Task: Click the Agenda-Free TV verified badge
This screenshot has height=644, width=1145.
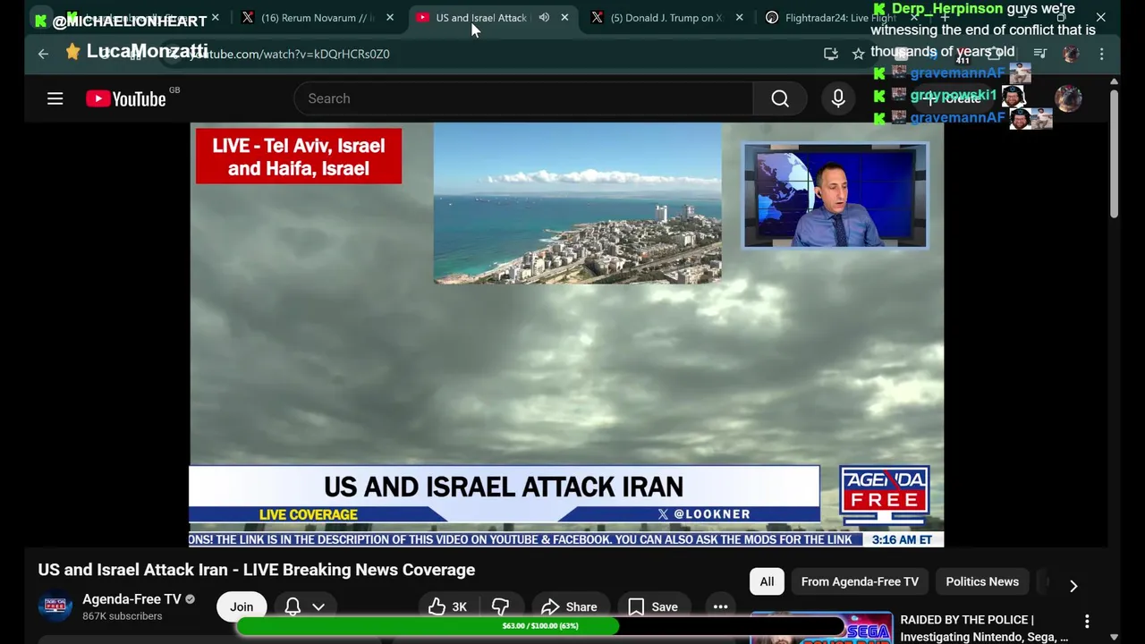Action: 190,599
